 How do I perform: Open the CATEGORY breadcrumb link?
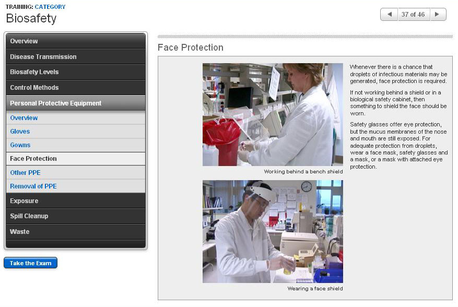50,7
